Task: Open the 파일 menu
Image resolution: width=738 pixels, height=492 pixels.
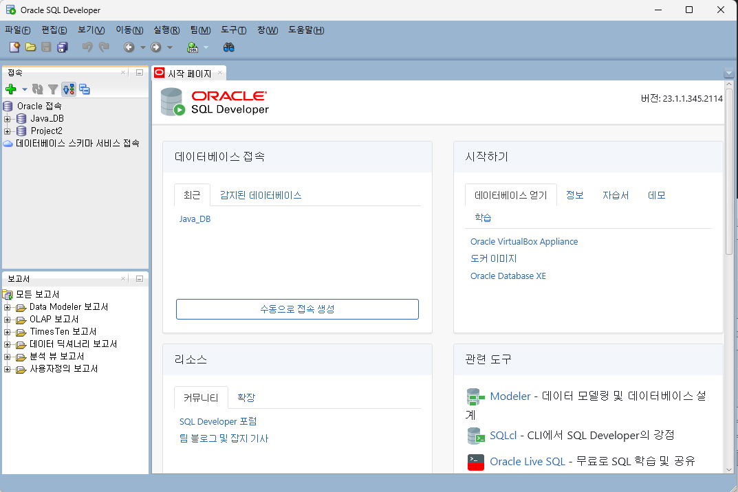Action: coord(17,30)
